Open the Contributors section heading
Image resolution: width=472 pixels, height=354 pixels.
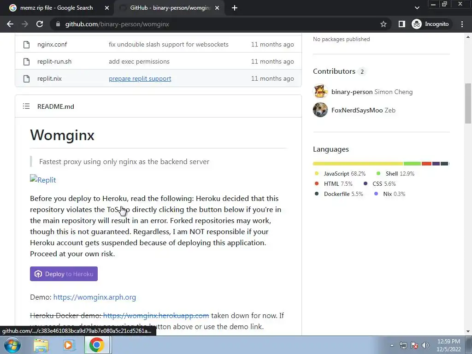pyautogui.click(x=334, y=71)
